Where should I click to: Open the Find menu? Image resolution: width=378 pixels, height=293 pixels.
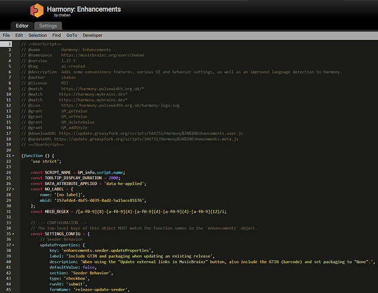57,35
